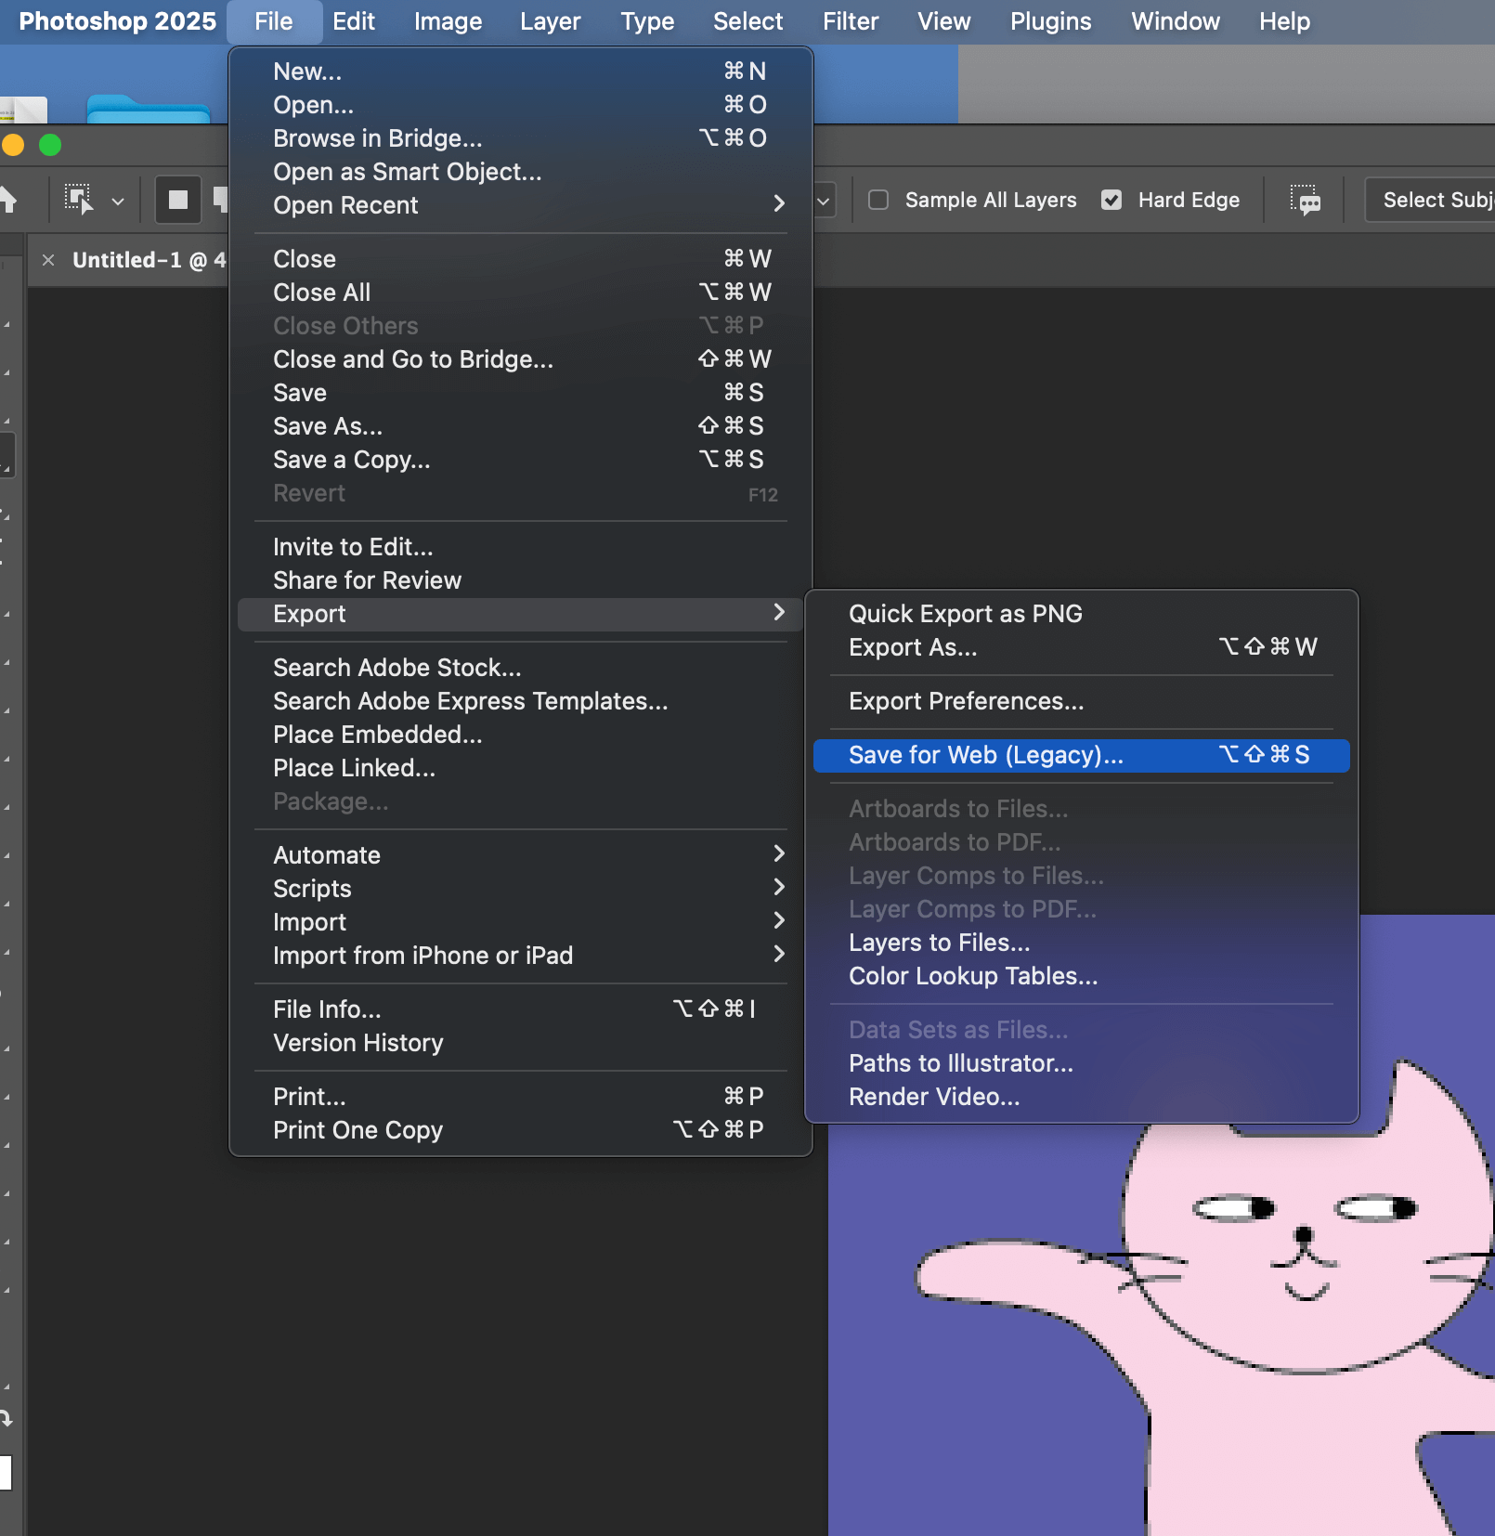Image resolution: width=1495 pixels, height=1536 pixels.
Task: Expand the Scripts submenu arrow
Action: click(x=779, y=887)
